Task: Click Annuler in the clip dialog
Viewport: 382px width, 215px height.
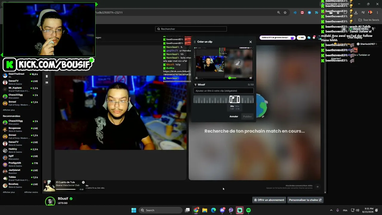Action: [x=234, y=116]
